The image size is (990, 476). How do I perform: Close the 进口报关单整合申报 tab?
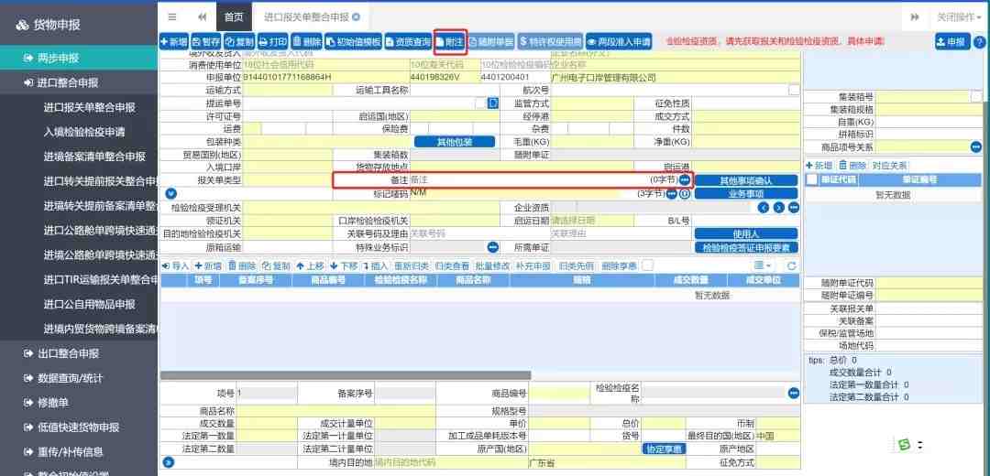(357, 17)
